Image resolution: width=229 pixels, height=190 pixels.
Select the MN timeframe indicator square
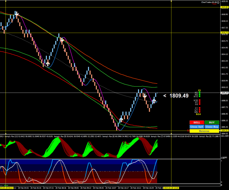pos(199,112)
